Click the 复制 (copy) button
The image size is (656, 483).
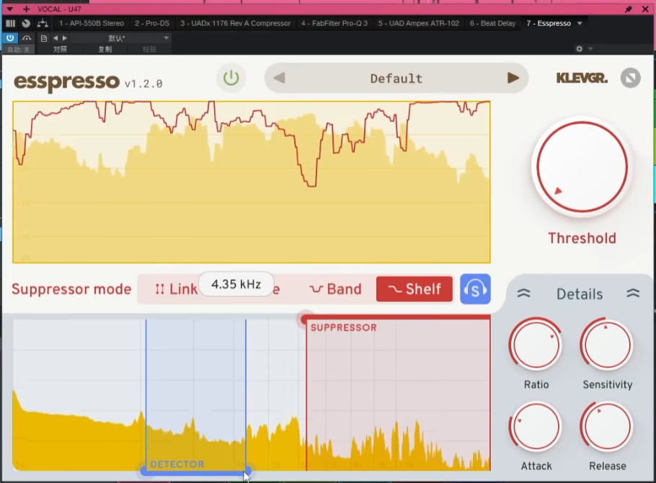105,49
